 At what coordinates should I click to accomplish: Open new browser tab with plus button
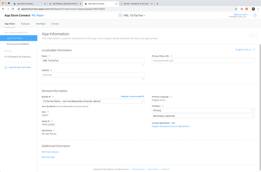click(157, 4)
